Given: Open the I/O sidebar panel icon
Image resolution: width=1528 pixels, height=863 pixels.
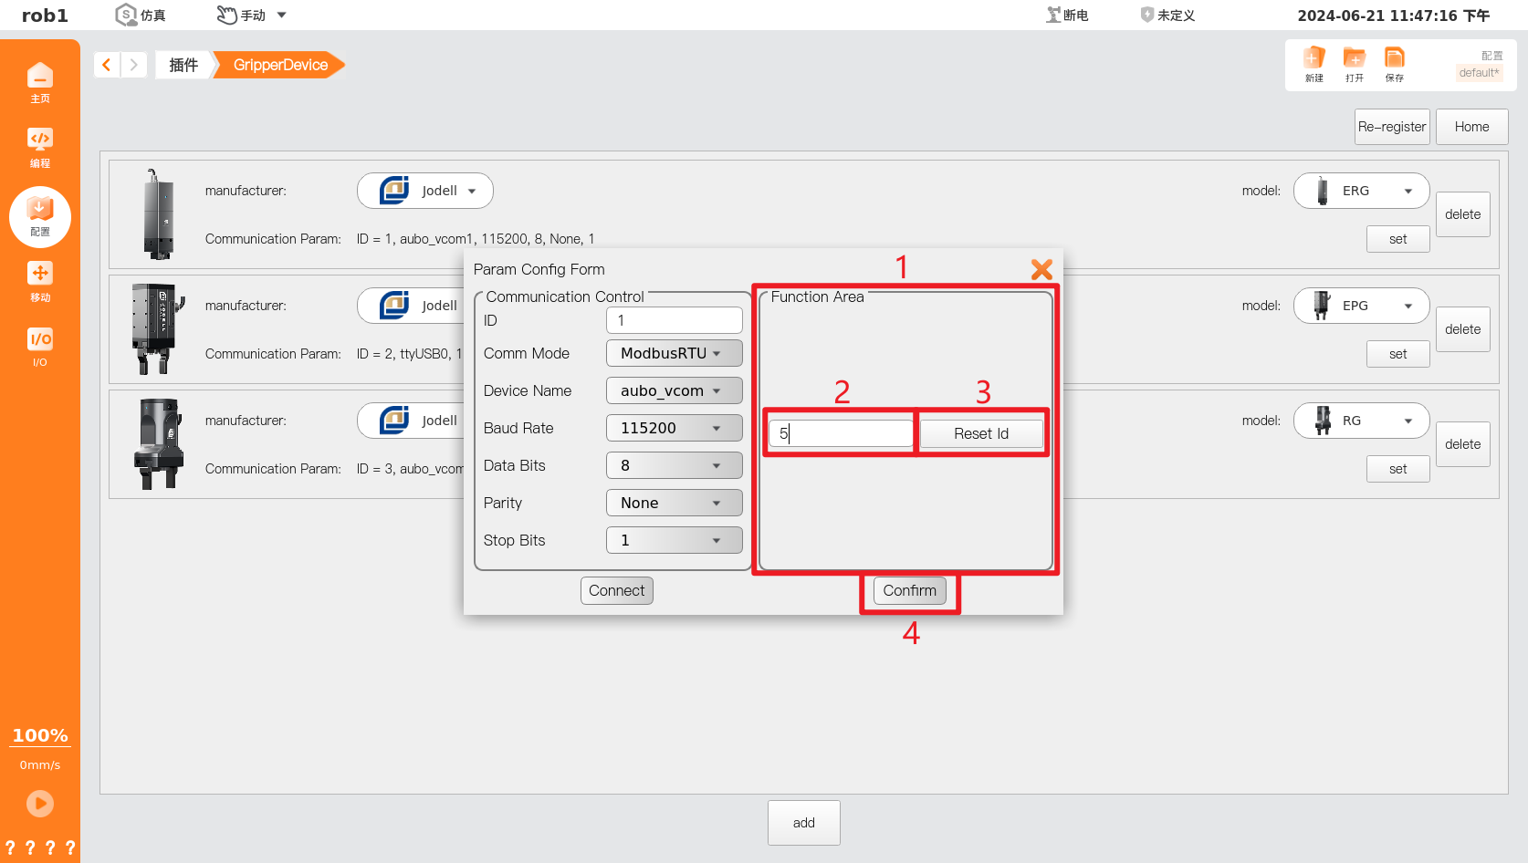Looking at the screenshot, I should pyautogui.click(x=40, y=345).
